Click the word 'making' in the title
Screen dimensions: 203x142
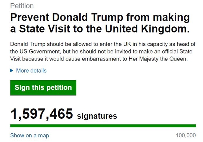[171, 18]
